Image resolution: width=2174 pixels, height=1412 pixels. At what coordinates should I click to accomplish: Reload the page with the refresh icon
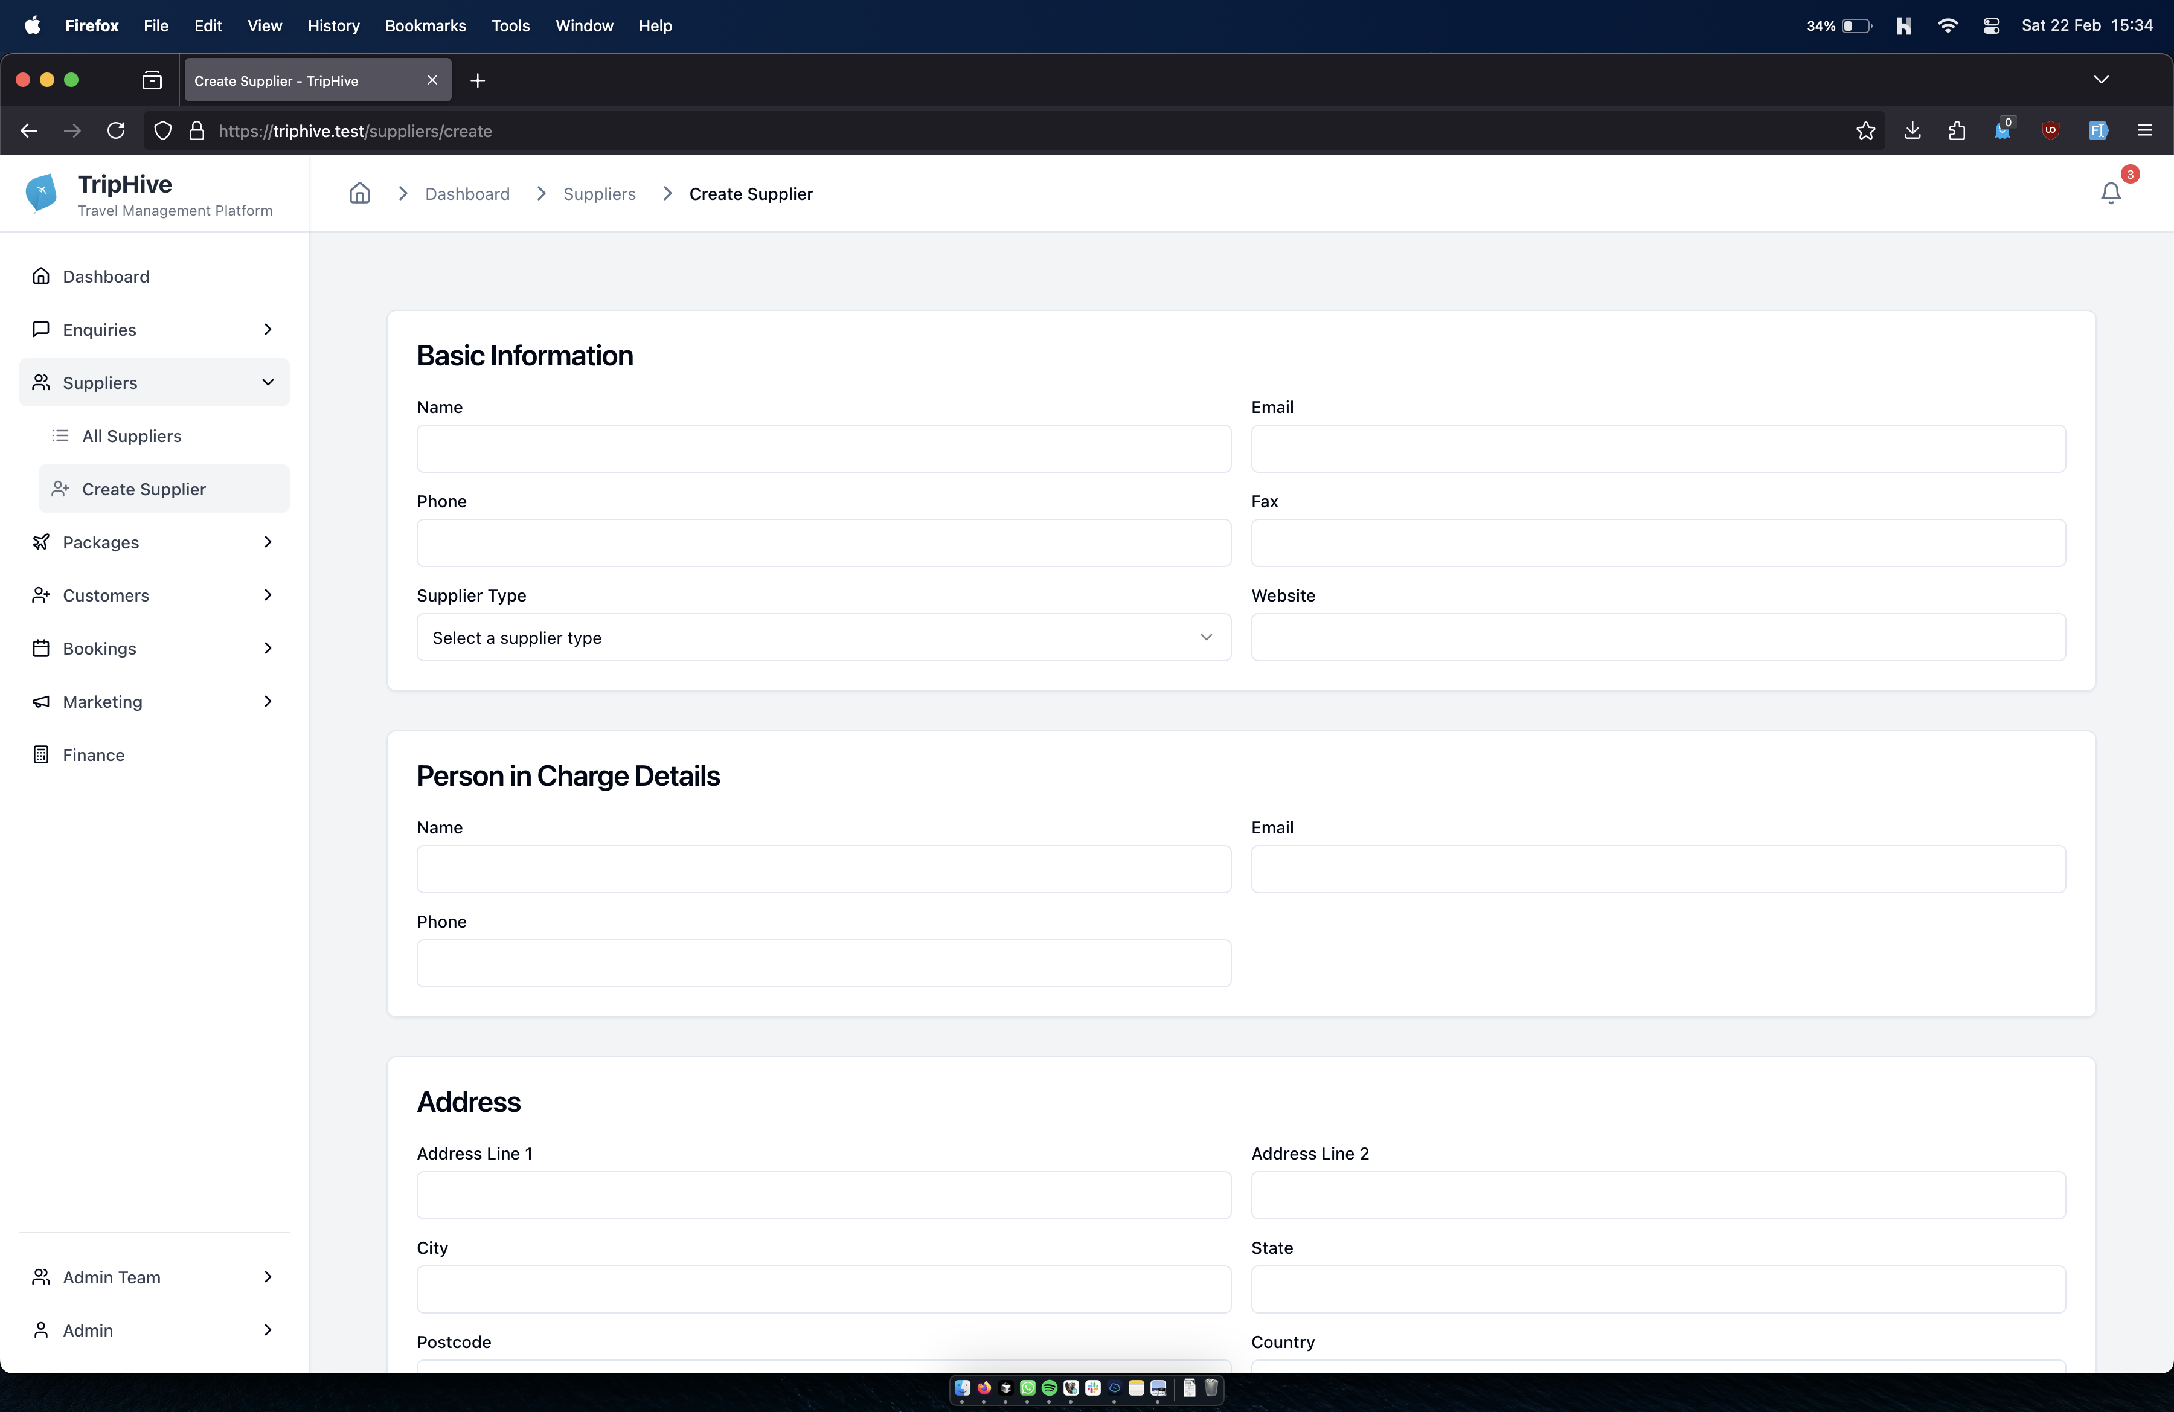click(x=116, y=130)
